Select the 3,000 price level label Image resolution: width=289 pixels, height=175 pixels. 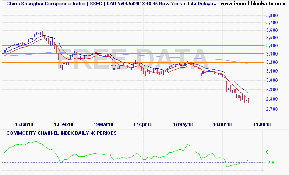tap(272, 80)
